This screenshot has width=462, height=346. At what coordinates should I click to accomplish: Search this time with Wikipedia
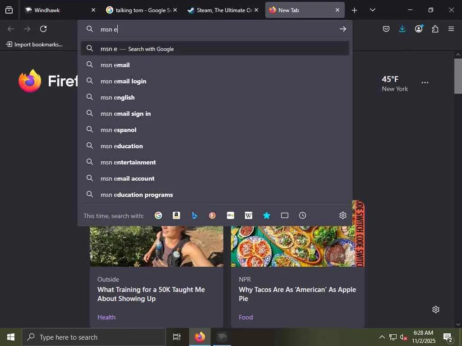249,215
